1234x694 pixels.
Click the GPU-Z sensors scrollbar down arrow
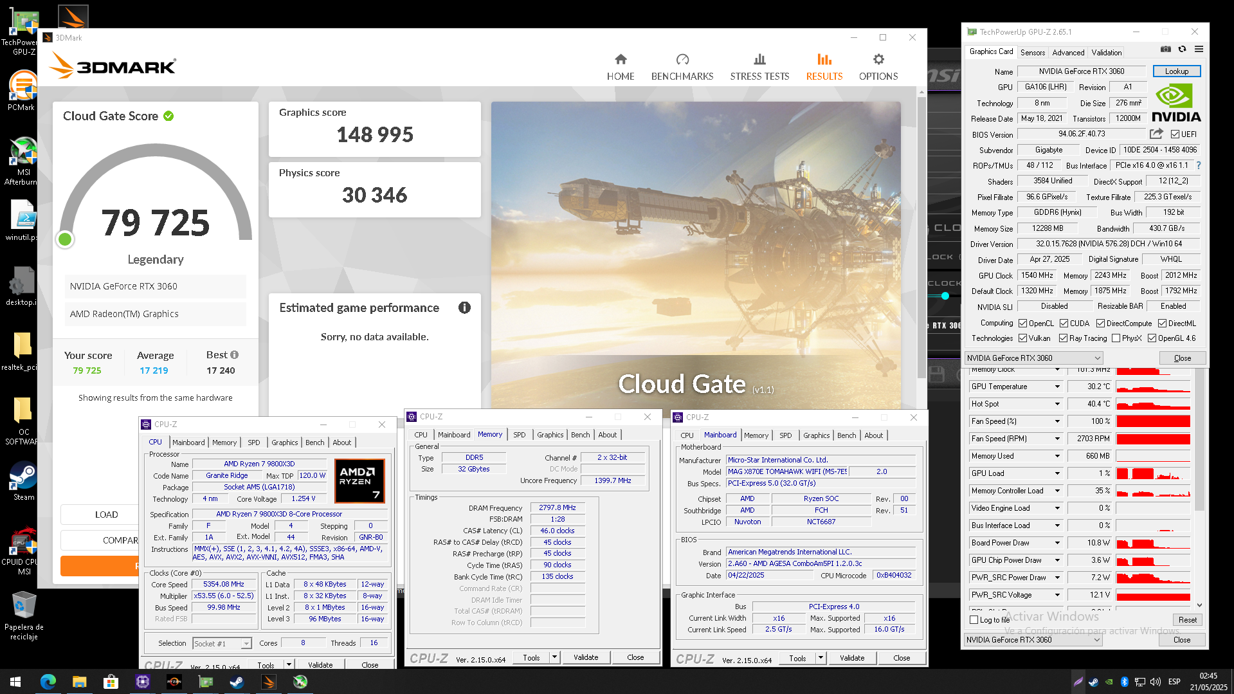(1199, 605)
